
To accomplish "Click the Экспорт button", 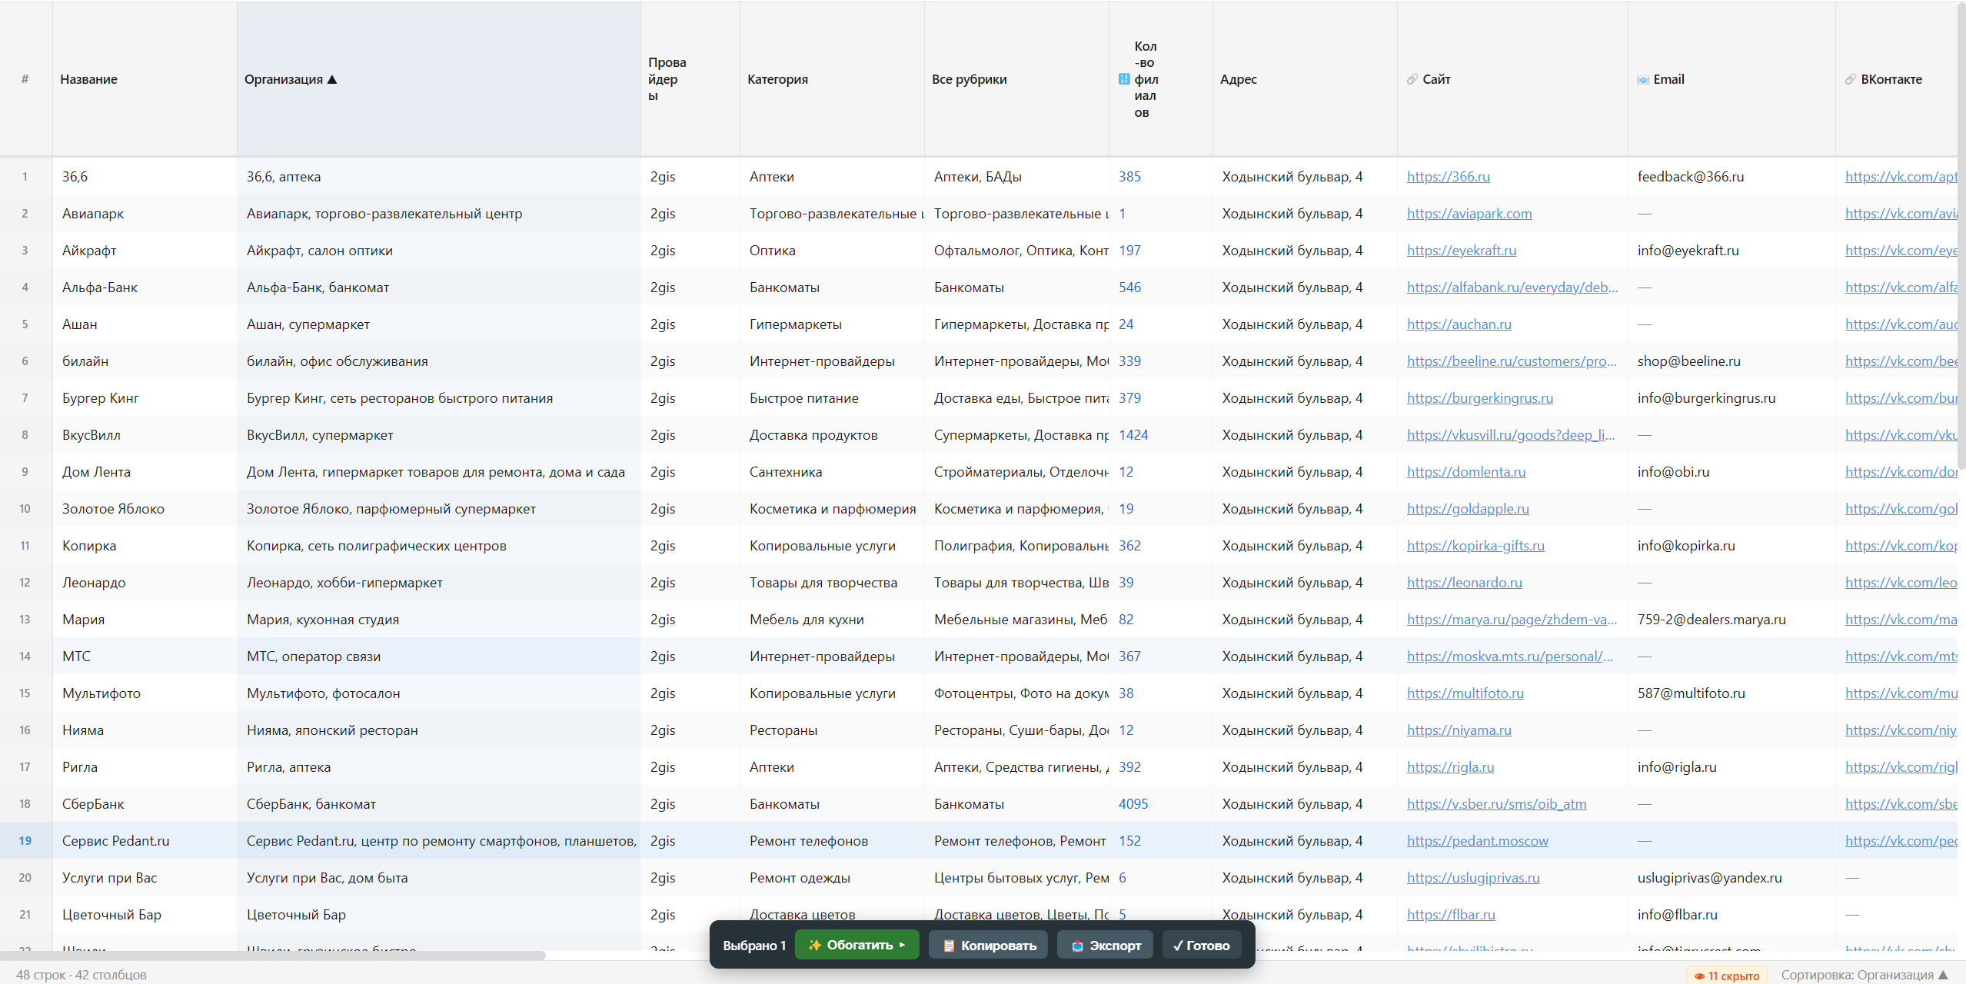I will 1106,945.
